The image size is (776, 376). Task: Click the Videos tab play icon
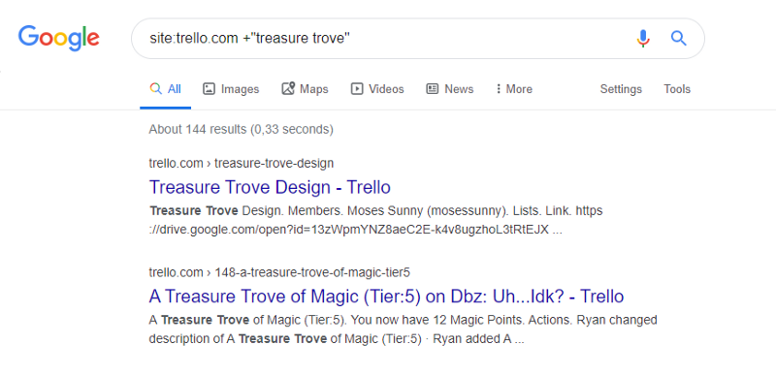(x=357, y=89)
